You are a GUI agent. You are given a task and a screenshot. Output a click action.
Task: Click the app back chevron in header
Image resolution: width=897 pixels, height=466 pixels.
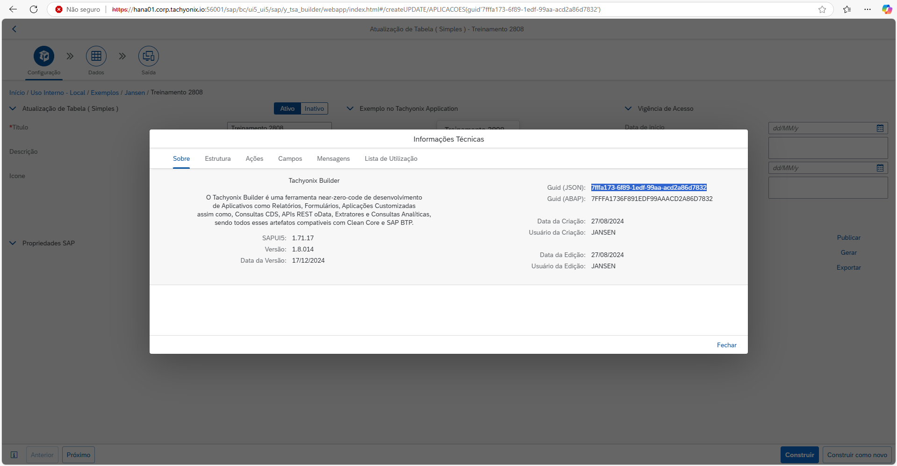pos(14,29)
